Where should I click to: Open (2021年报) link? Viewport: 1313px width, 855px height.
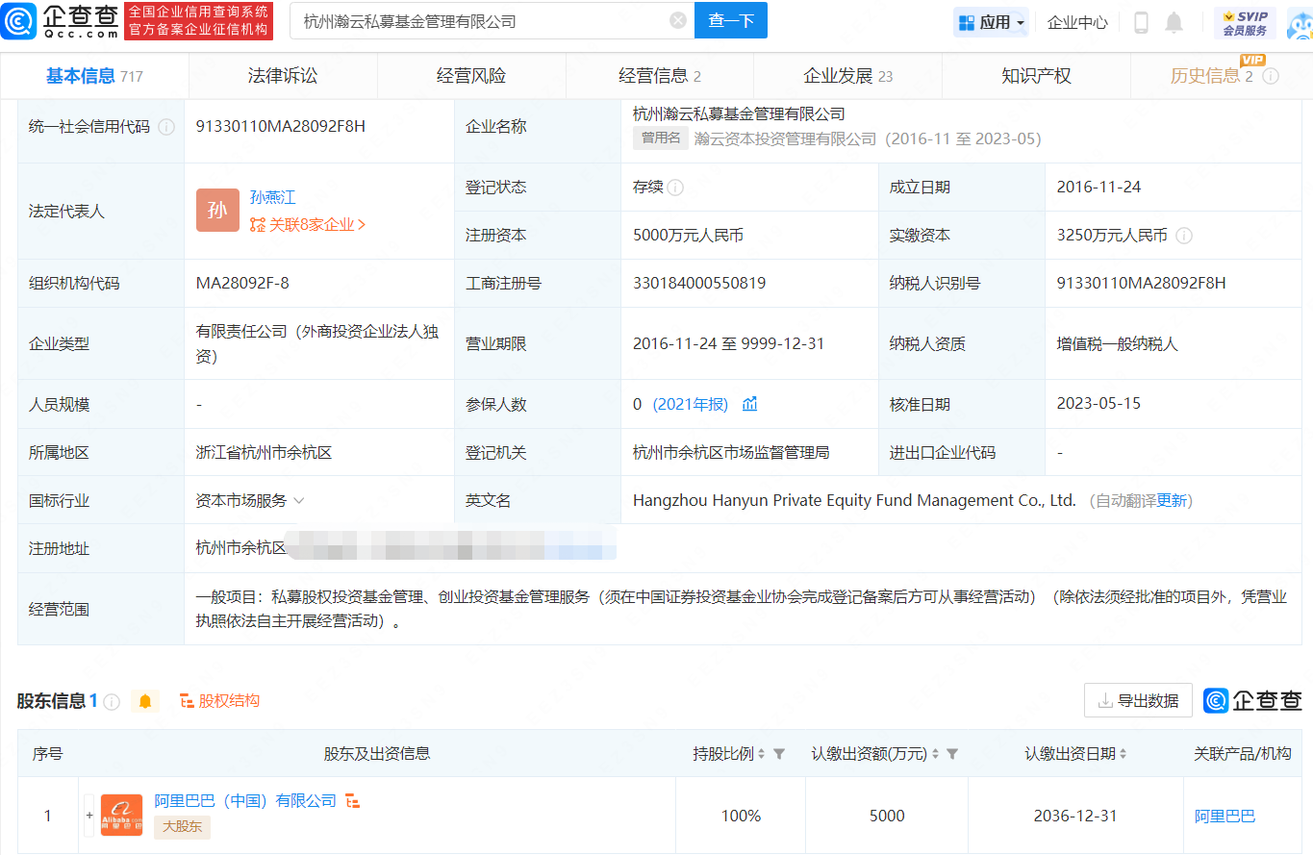pyautogui.click(x=691, y=404)
